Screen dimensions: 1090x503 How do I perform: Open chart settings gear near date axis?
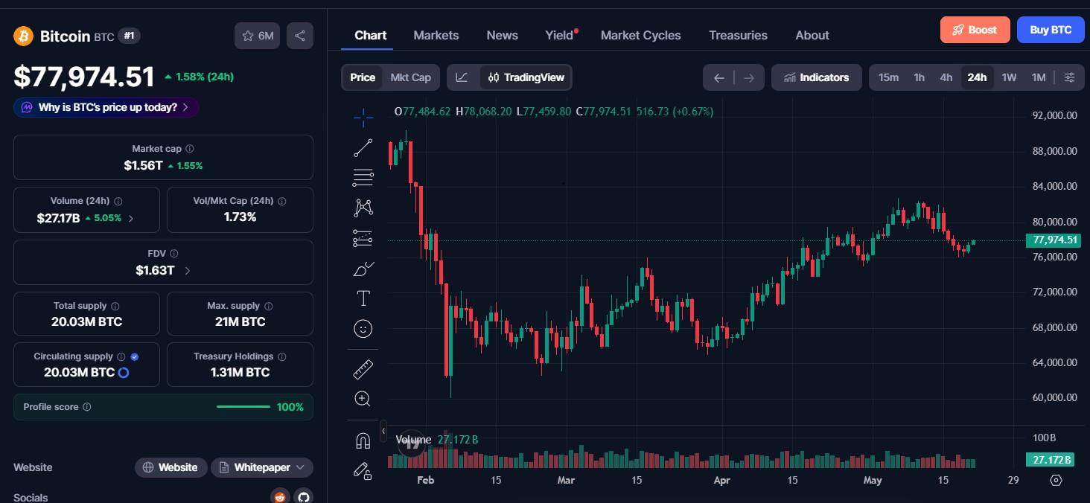tap(1056, 480)
